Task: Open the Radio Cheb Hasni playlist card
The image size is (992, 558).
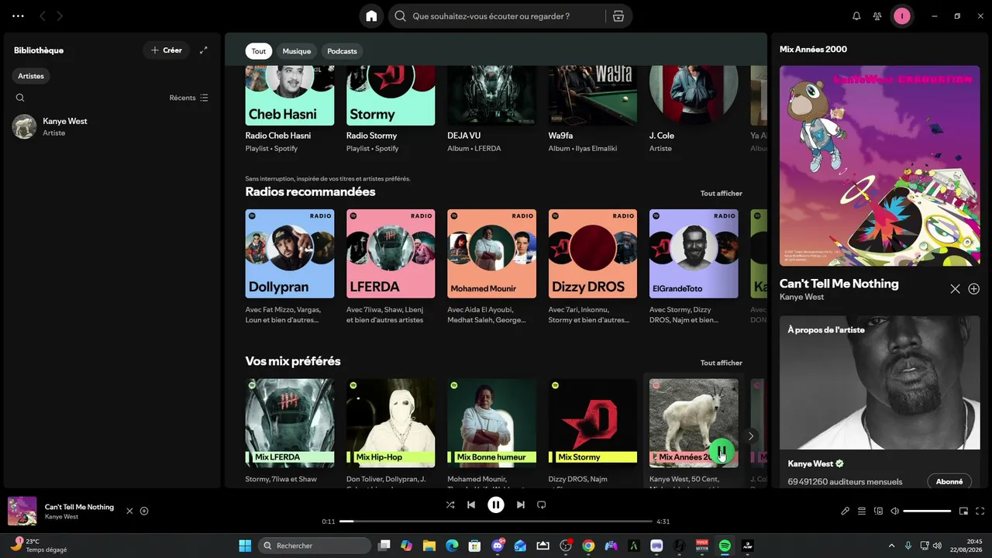Action: [290, 110]
